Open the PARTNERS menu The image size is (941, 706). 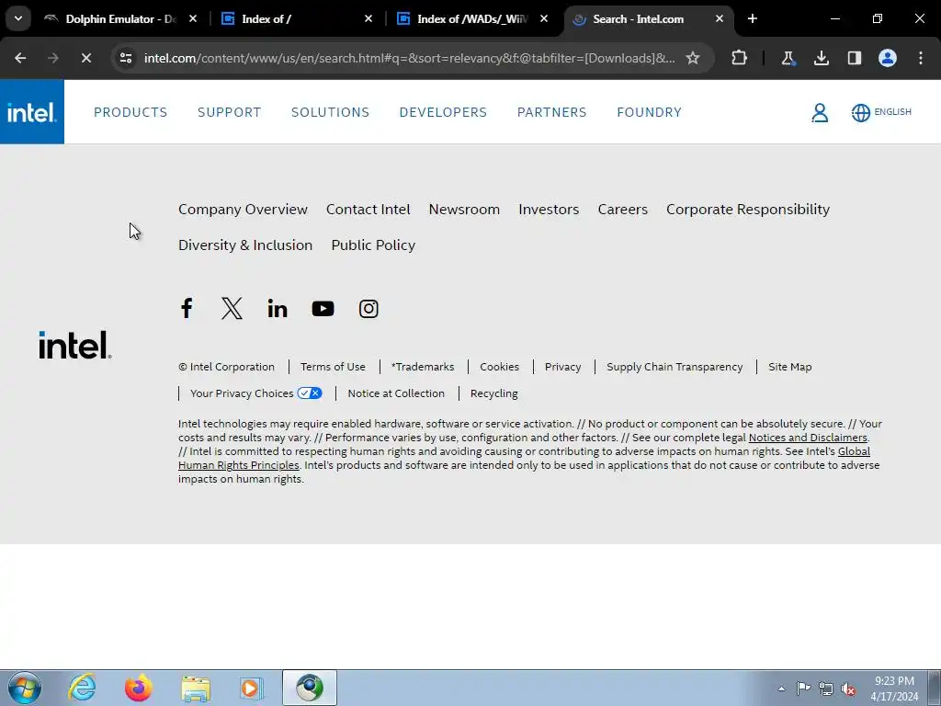[x=551, y=112]
